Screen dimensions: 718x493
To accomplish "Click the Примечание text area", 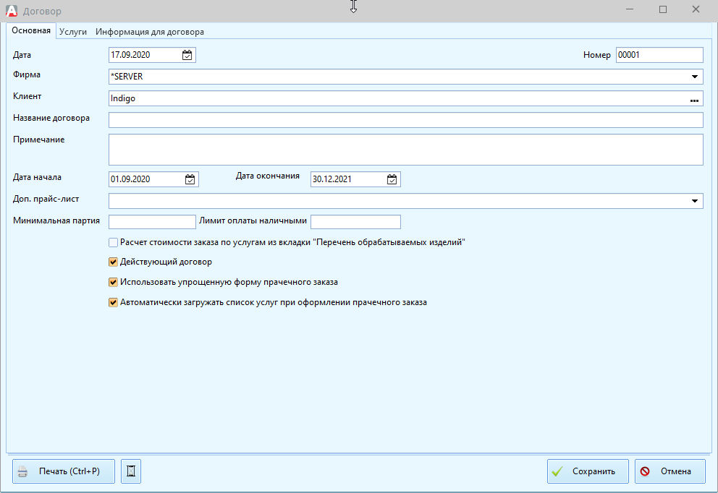I will pyautogui.click(x=406, y=150).
